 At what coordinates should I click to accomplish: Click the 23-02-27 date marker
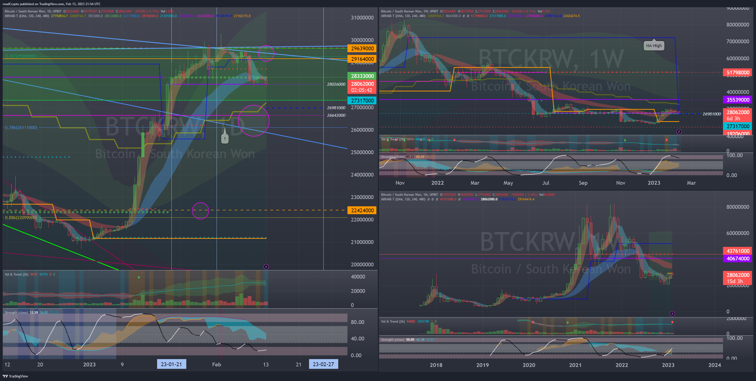pyautogui.click(x=323, y=364)
